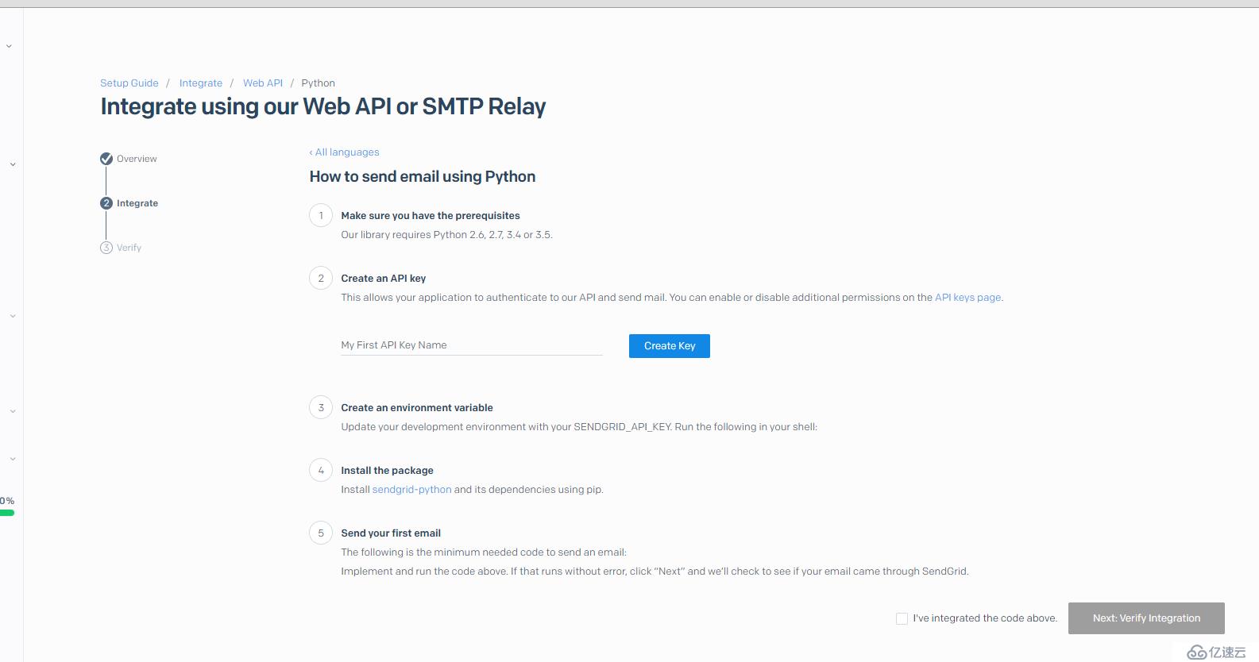The width and height of the screenshot is (1259, 662).
Task: Select the Overview step label
Action: tap(137, 159)
